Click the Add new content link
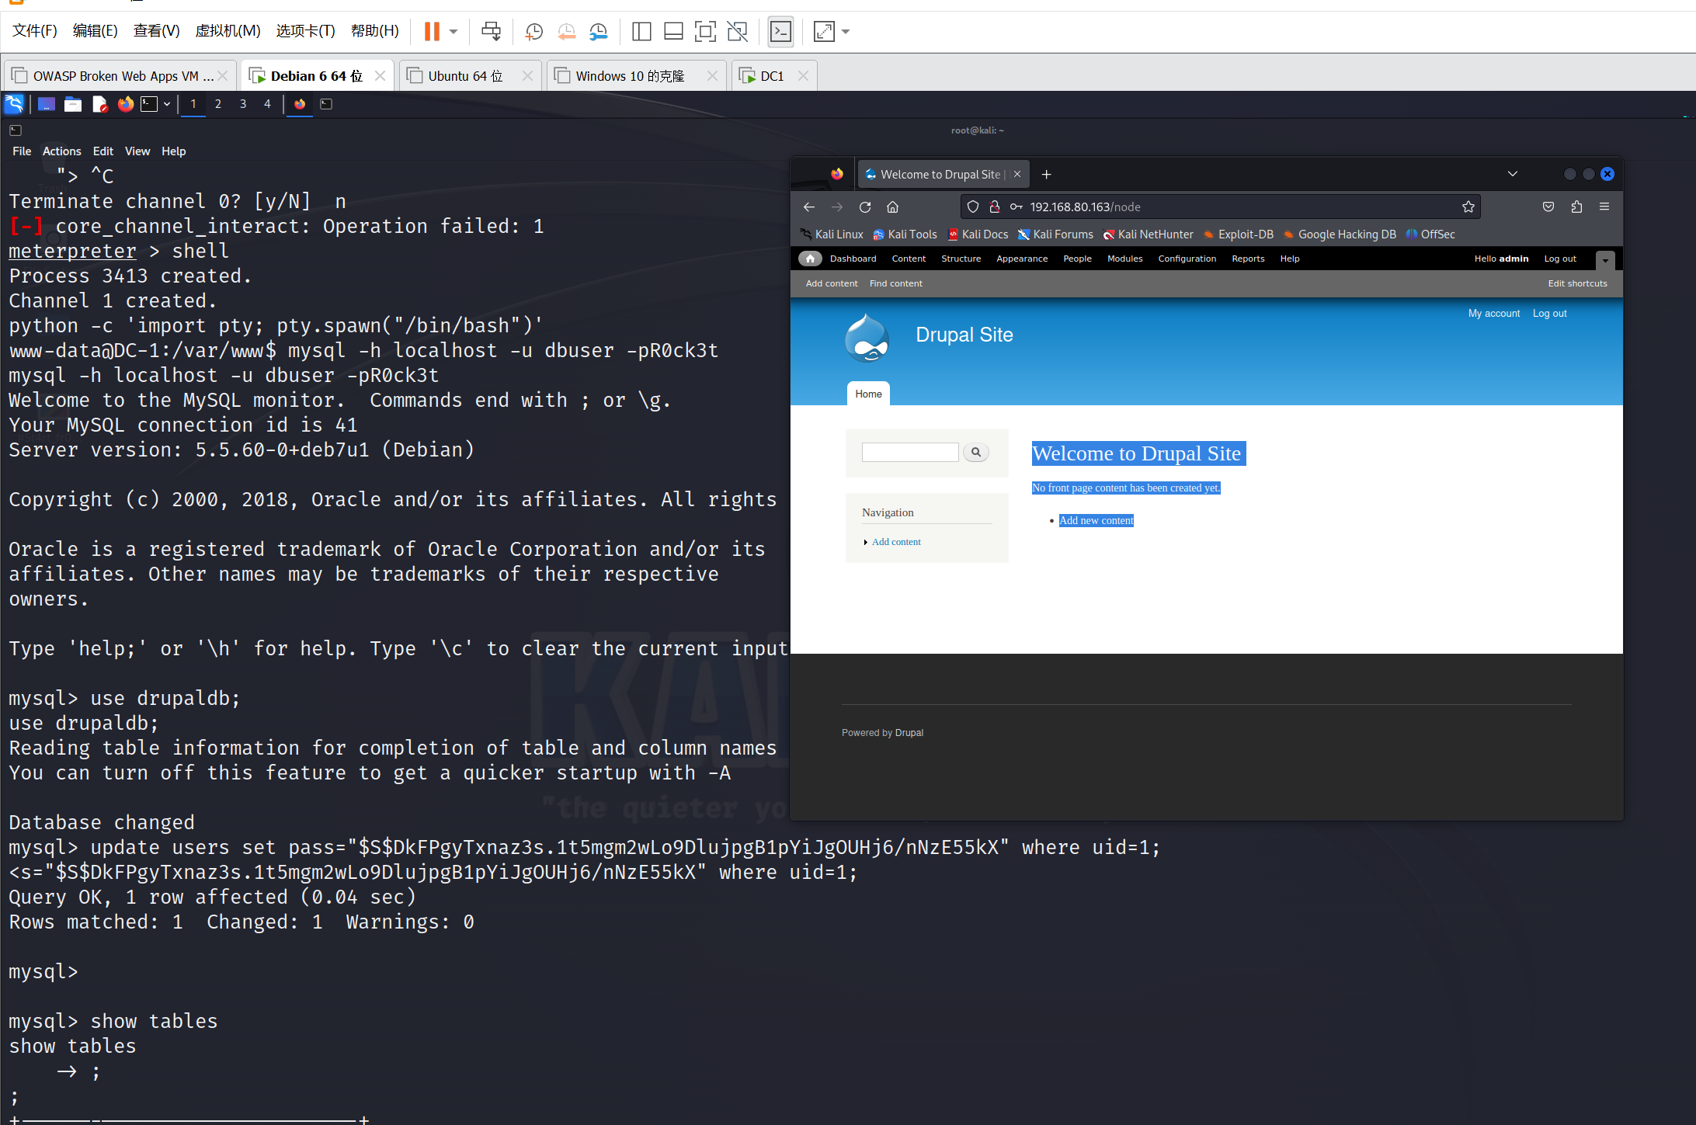The height and width of the screenshot is (1125, 1696). pyautogui.click(x=1096, y=520)
